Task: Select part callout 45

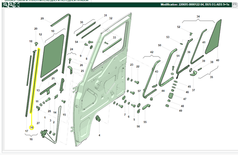Action: pos(189,87)
